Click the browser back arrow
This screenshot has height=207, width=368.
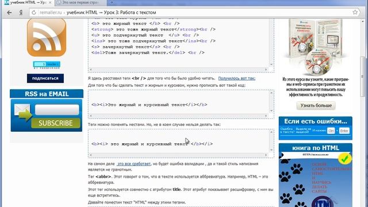click(x=9, y=13)
